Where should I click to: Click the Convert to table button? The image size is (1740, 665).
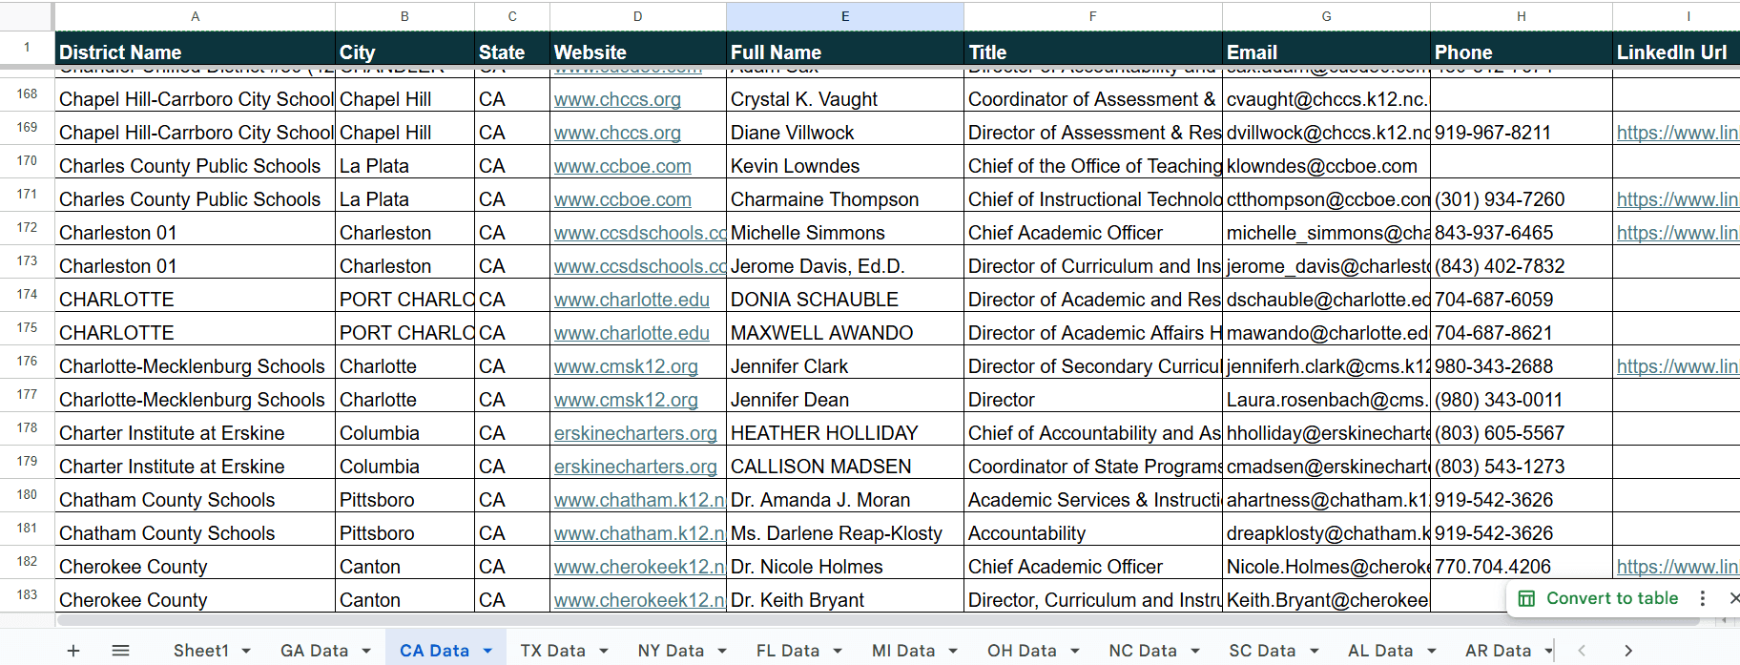point(1611,598)
